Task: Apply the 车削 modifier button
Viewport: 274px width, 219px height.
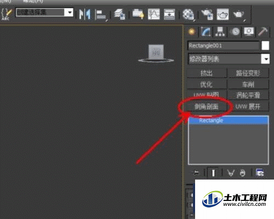Action: pos(248,84)
